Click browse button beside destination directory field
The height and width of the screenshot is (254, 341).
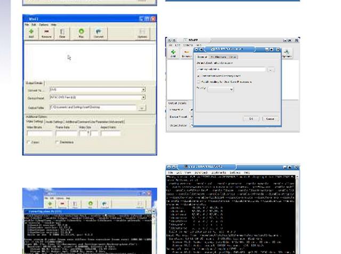[271, 70]
